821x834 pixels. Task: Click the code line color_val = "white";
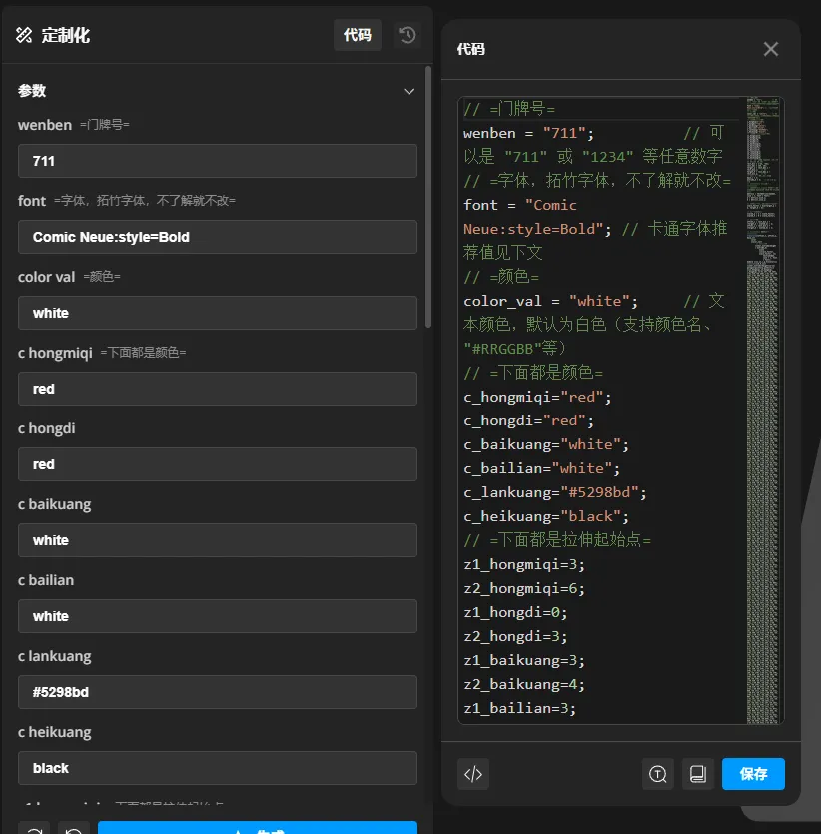pyautogui.click(x=550, y=301)
